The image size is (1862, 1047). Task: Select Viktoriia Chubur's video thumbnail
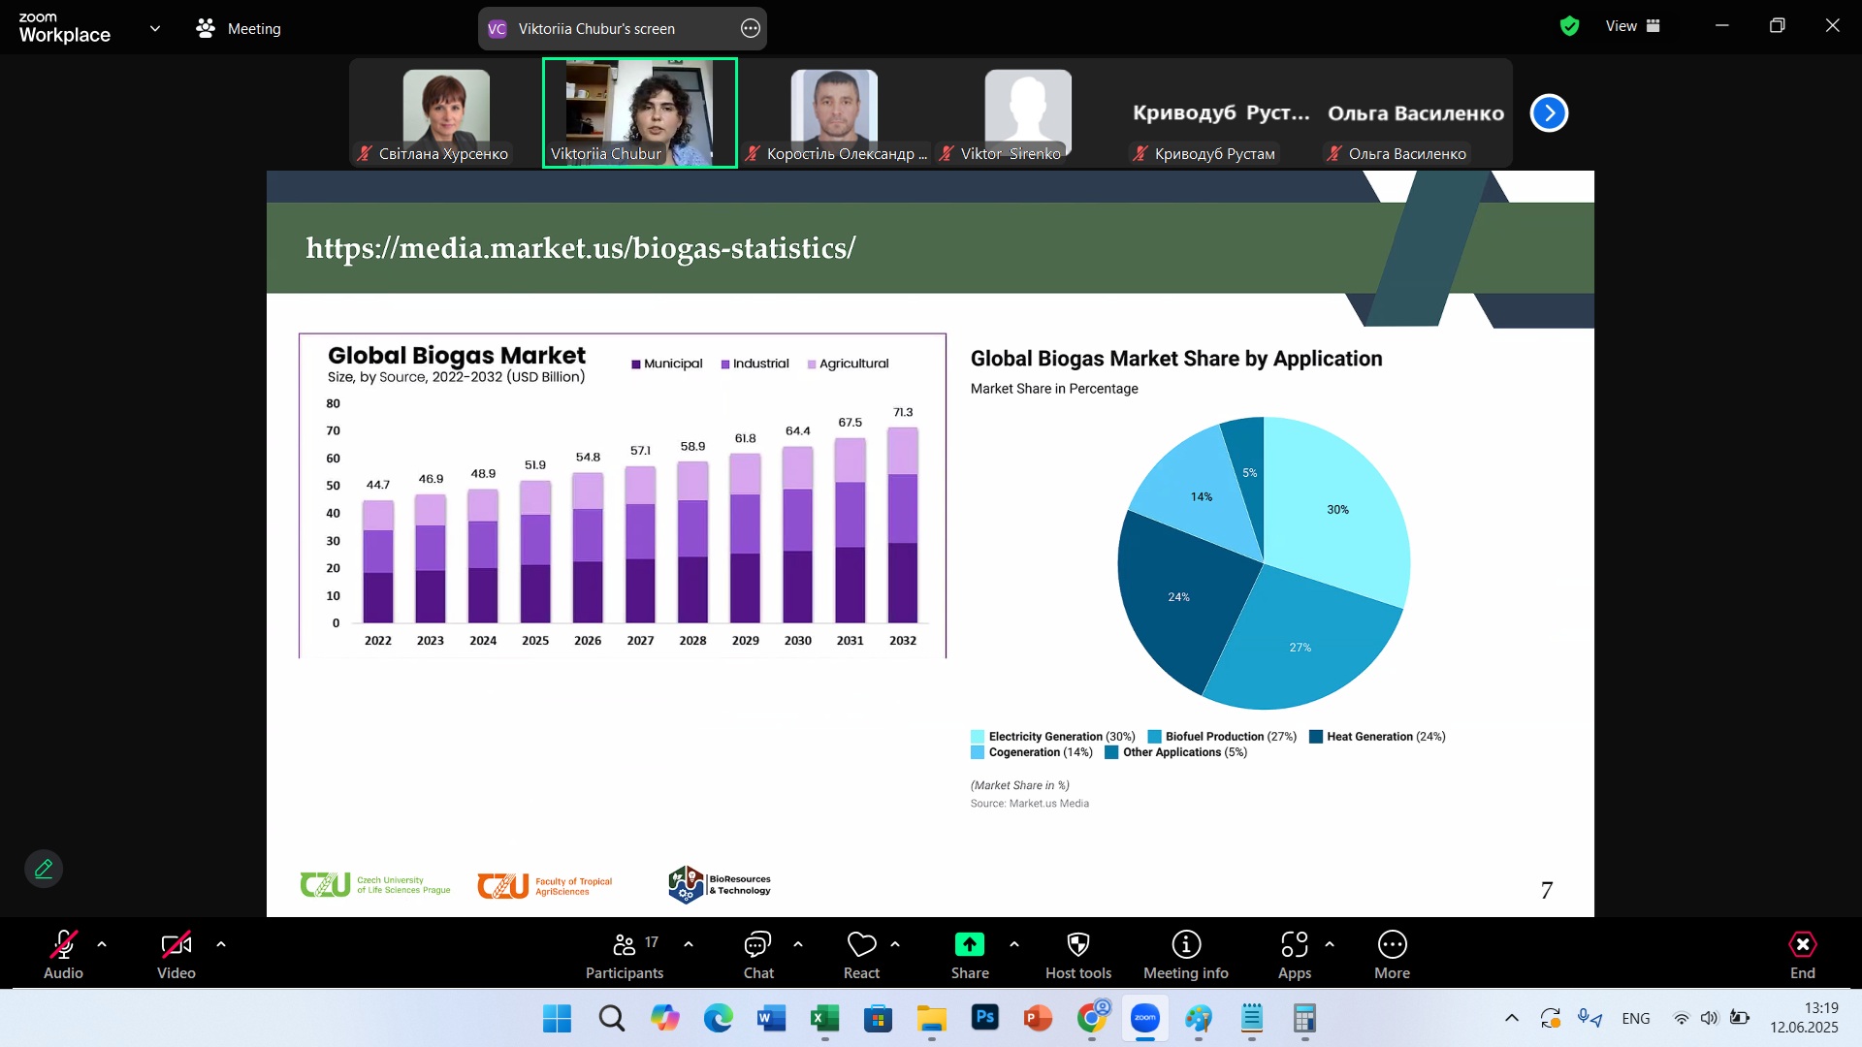[640, 112]
